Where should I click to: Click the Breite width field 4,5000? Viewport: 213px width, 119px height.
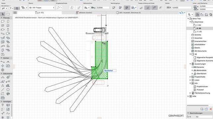(181, 8)
